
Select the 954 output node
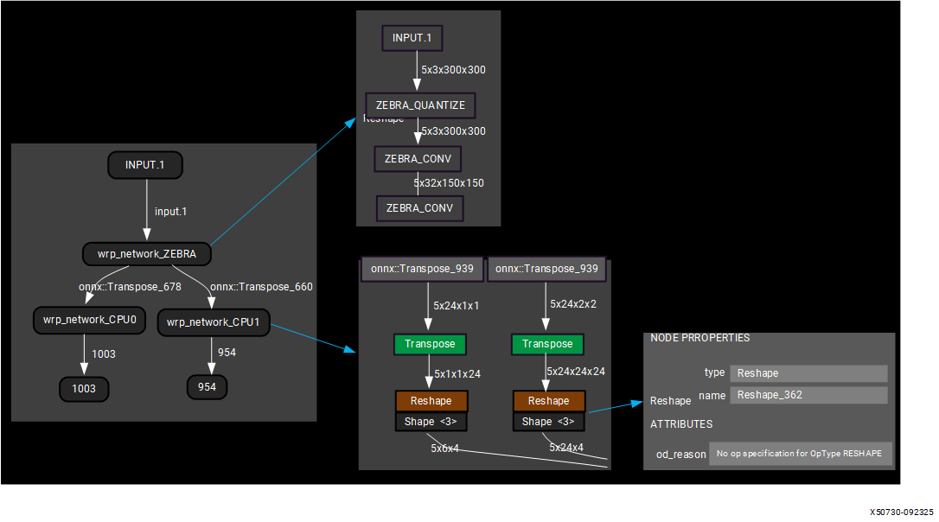click(207, 387)
